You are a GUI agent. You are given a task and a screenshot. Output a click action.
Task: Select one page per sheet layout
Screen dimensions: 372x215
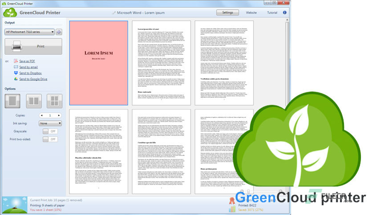(12, 101)
